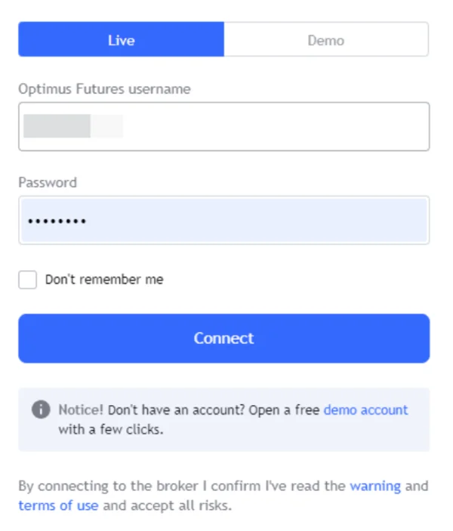Screen dimensions: 453x531
Task: Click the masked password dots
Action: pyautogui.click(x=57, y=221)
